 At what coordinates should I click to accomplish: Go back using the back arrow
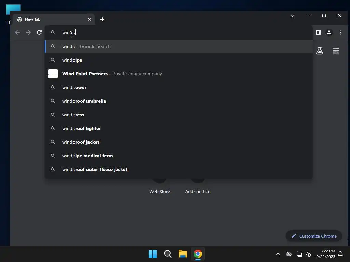pos(17,32)
